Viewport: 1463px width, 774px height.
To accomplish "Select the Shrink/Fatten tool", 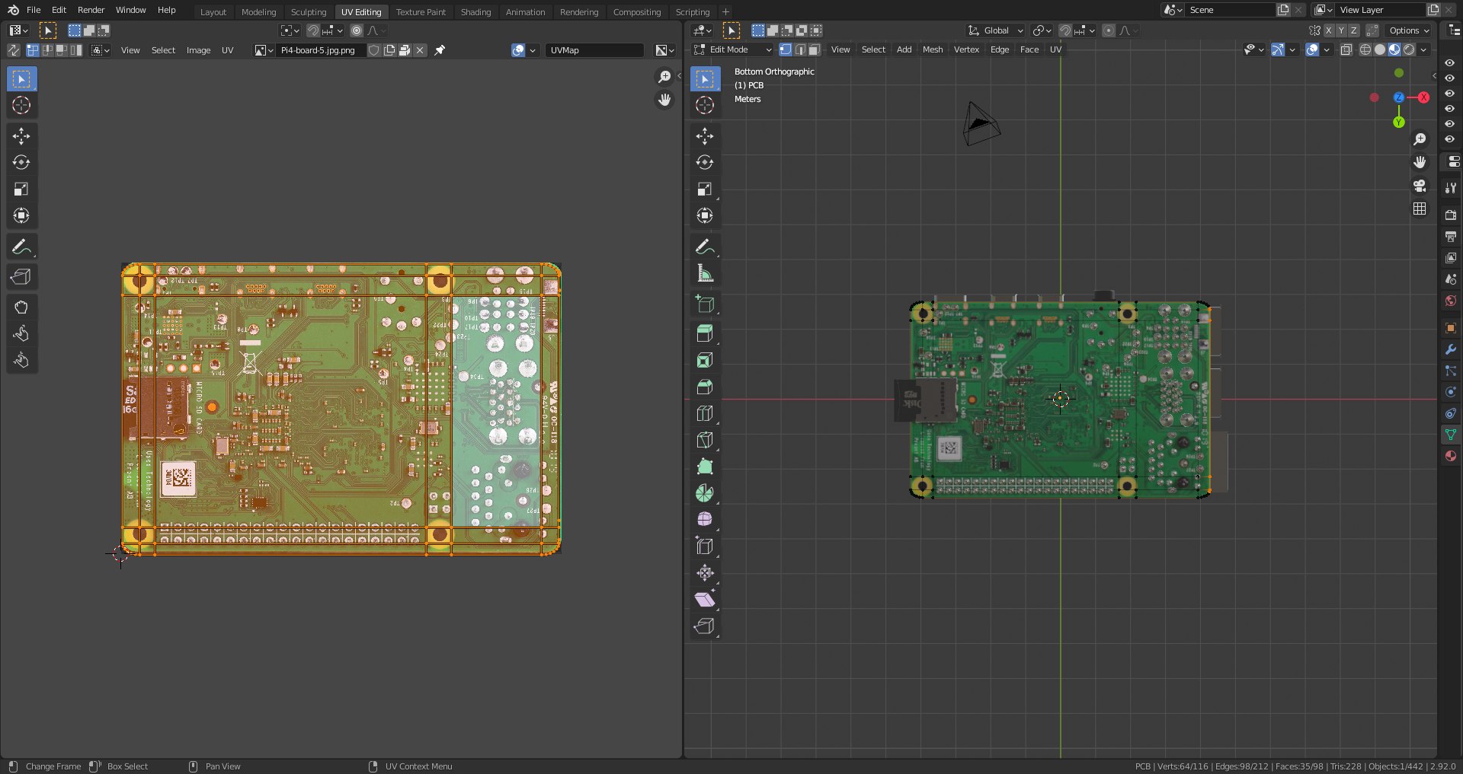I will [706, 573].
